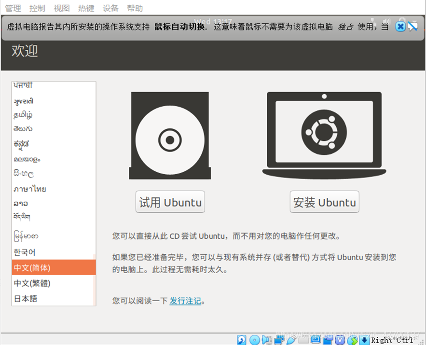Select தமிழ் in the language list
The height and width of the screenshot is (345, 426).
(x=54, y=115)
